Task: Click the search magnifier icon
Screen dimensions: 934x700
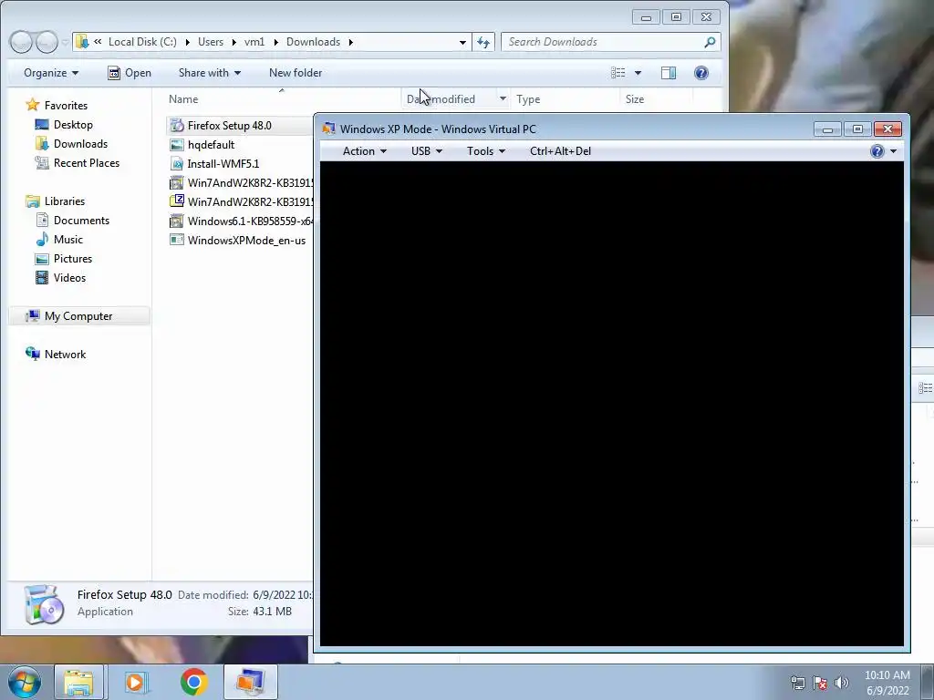Action: tap(710, 42)
